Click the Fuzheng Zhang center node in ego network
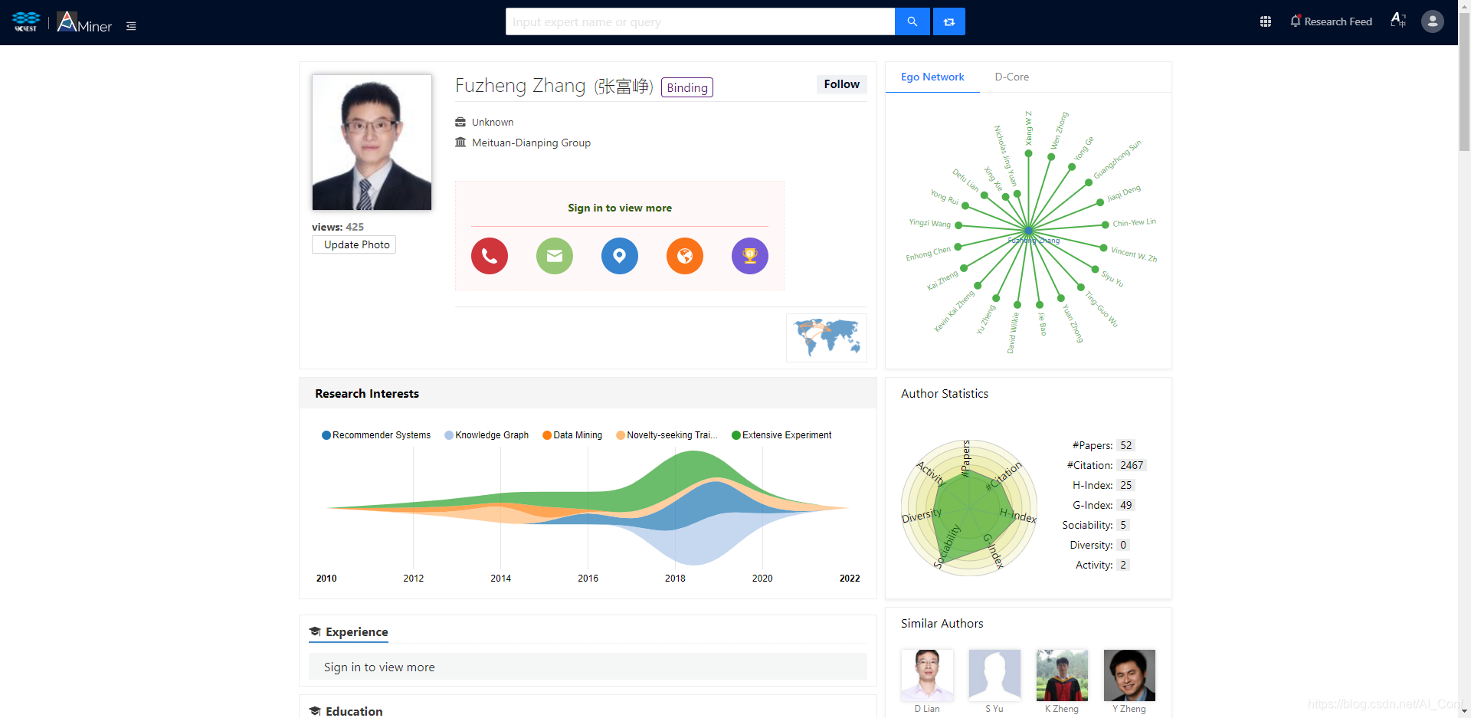 pyautogui.click(x=1029, y=230)
